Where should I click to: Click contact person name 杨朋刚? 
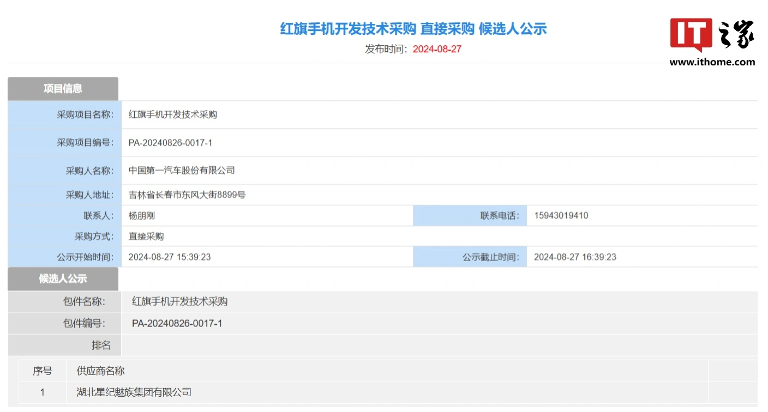(x=142, y=216)
